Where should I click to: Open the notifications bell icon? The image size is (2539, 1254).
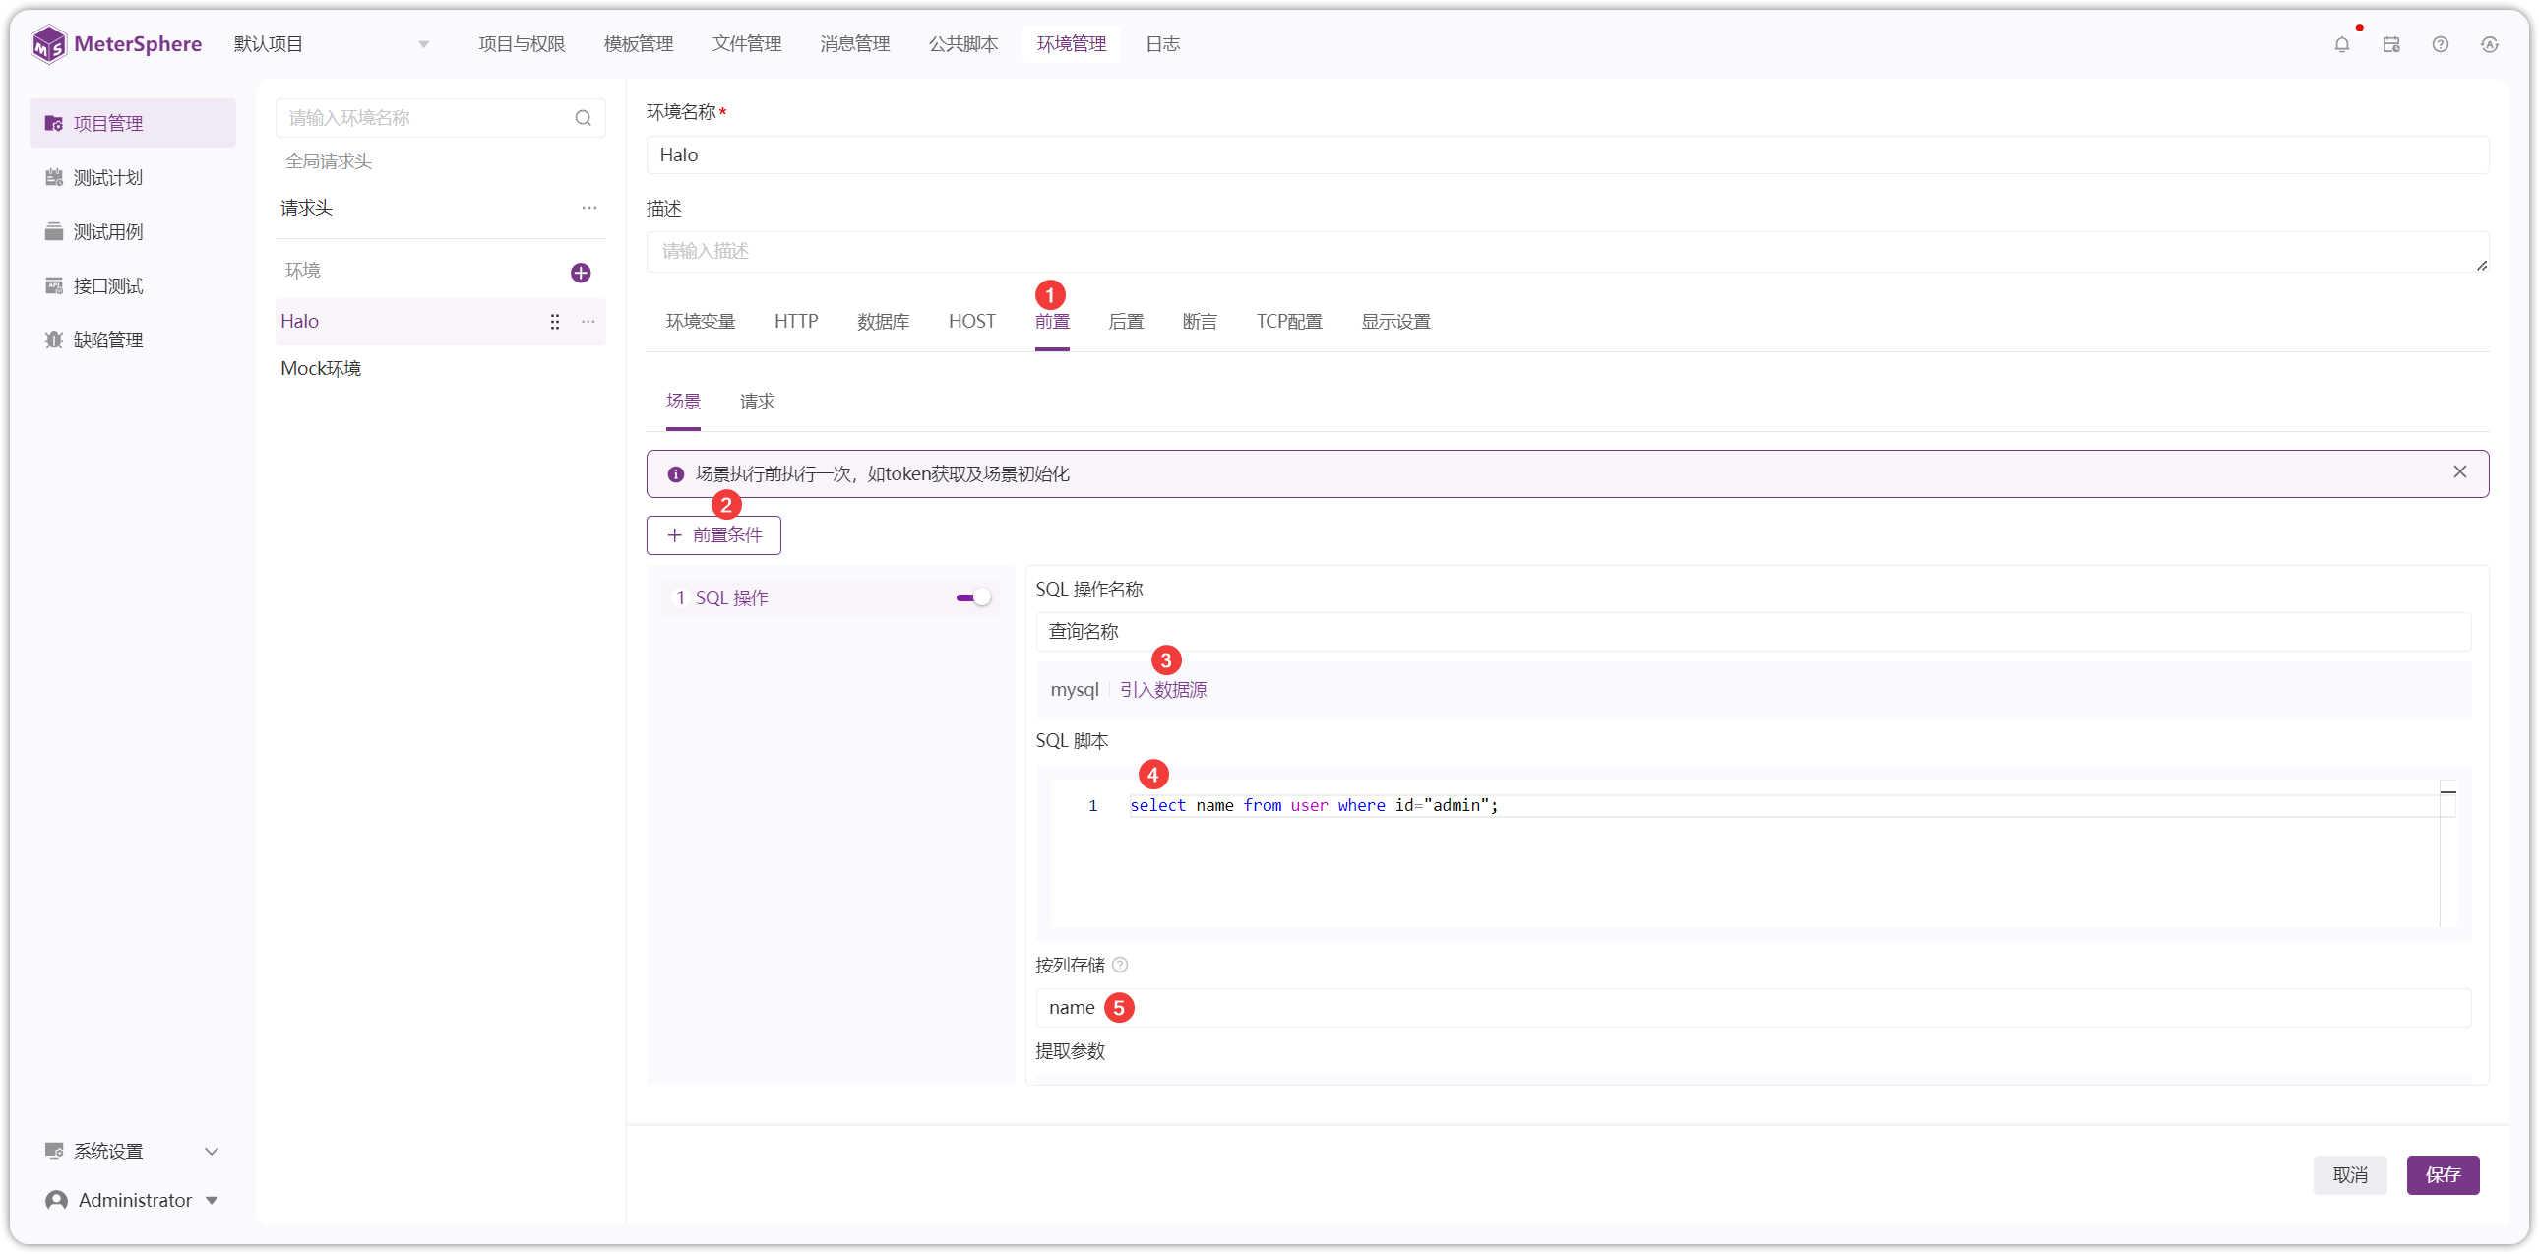coord(2342,44)
